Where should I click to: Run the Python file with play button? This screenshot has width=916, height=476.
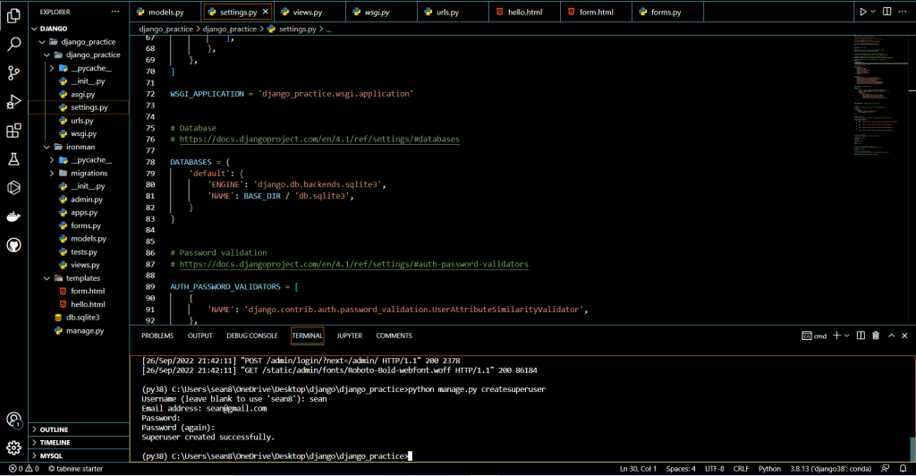tap(862, 12)
